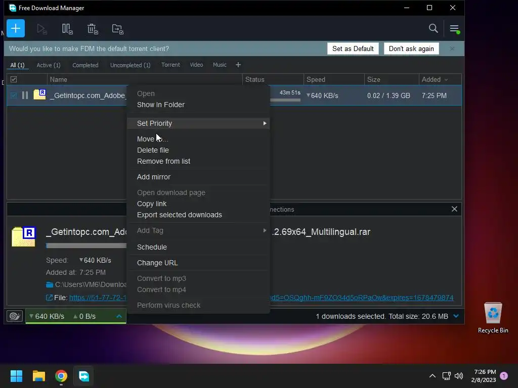Open the search magnifier icon
Viewport: 518px width, 388px height.
tap(433, 28)
